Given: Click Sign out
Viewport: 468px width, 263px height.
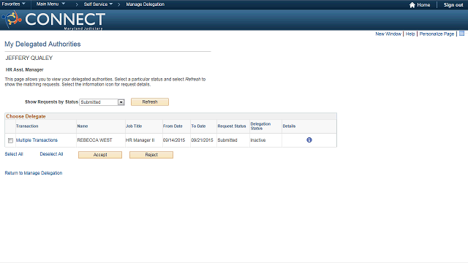Looking at the screenshot, I should [453, 5].
